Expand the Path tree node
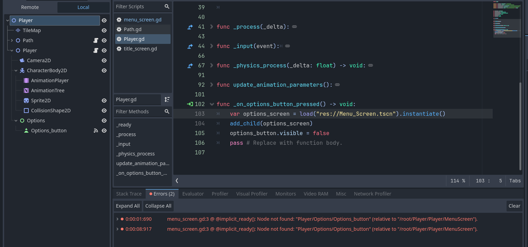Image resolution: width=528 pixels, height=247 pixels. click(x=12, y=40)
